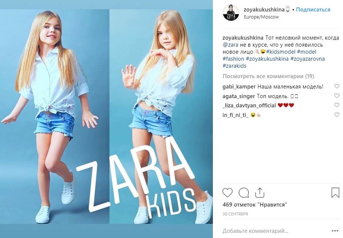
Task: Expand all comments via Посмотреть все комментарии (19)
Action: pos(268,76)
